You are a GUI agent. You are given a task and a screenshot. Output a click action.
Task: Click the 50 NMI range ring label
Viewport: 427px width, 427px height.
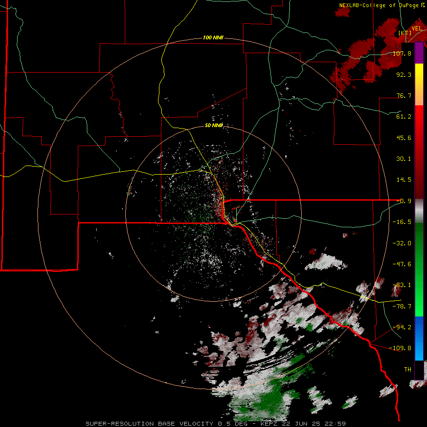pos(214,125)
